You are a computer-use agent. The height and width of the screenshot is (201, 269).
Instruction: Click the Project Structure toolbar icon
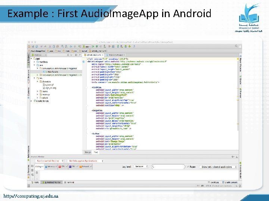point(113,47)
